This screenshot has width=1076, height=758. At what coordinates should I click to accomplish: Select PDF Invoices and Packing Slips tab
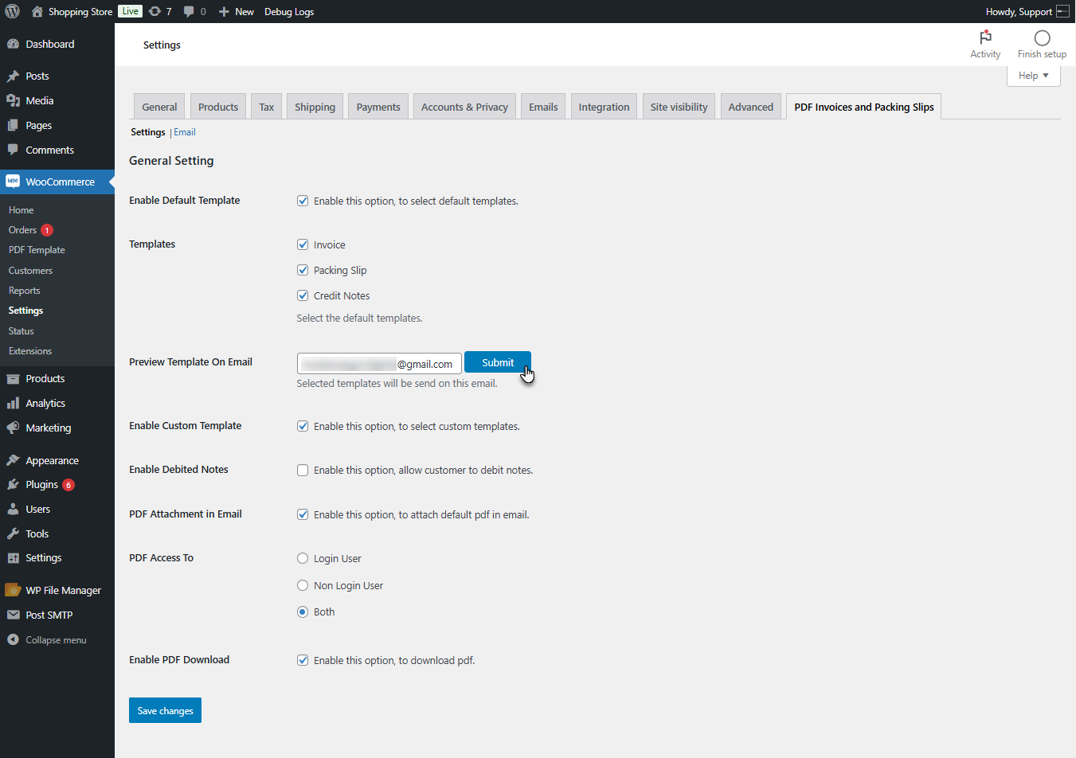click(x=864, y=107)
